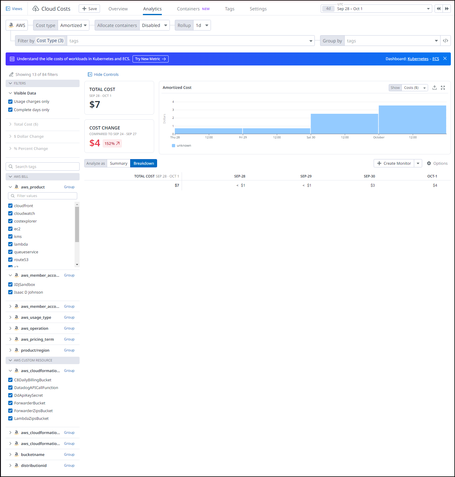Screen dimensions: 455x477
Task: Click the plus icon on the Save button
Action: tap(84, 9)
